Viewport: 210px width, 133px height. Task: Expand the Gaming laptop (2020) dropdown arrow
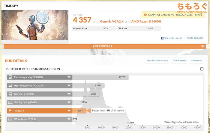(69, 102)
